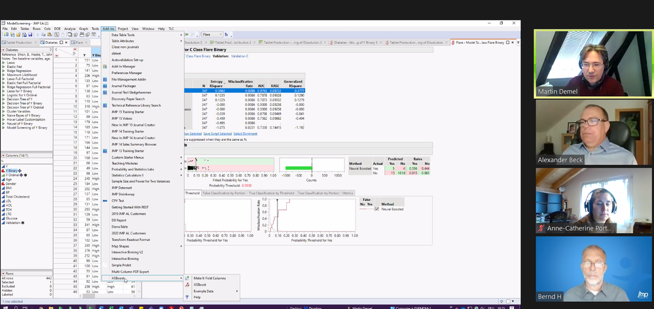The image size is (654, 309).
Task: Select the Glucose column in list
Action: [x=12, y=219]
